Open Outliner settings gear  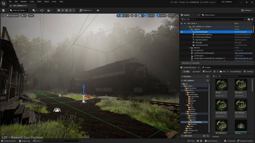[252, 19]
